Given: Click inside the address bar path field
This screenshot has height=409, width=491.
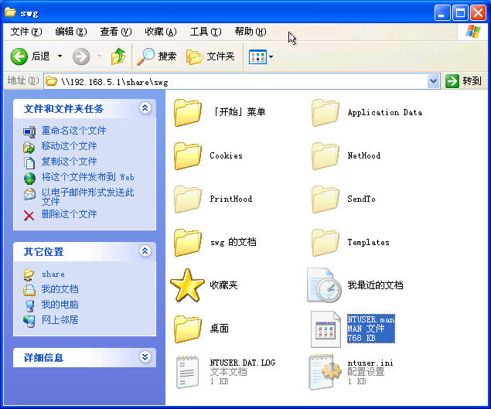Looking at the screenshot, I should [x=232, y=81].
